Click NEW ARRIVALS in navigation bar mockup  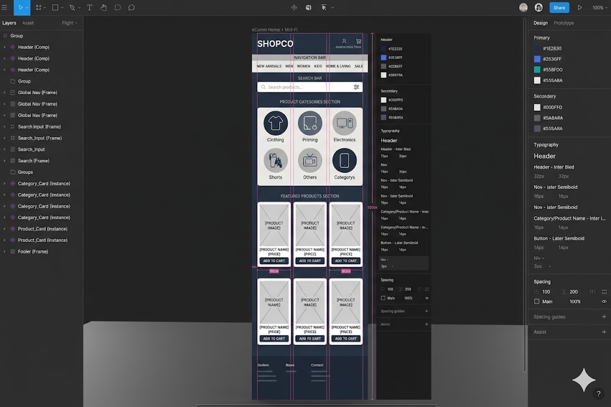[x=269, y=66]
